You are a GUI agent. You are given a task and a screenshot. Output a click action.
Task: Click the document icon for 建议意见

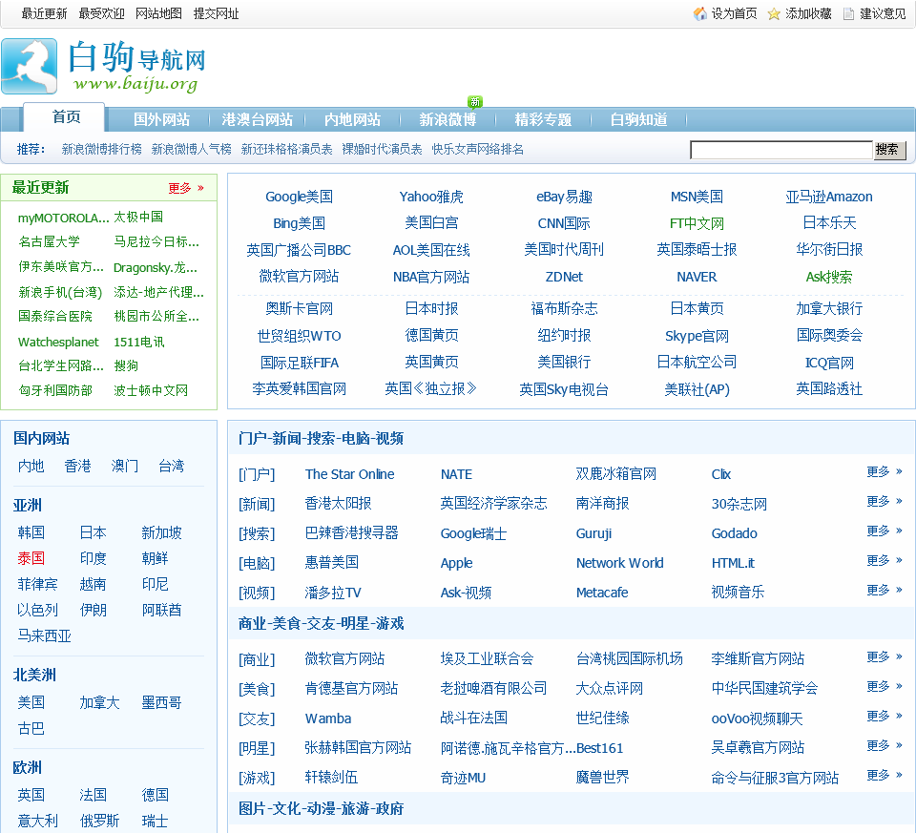(x=848, y=13)
